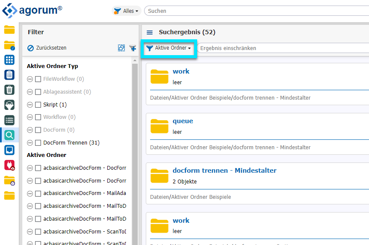The width and height of the screenshot is (369, 245).
Task: Open the sidebar folder icon with purple badge
Action: coord(9,180)
